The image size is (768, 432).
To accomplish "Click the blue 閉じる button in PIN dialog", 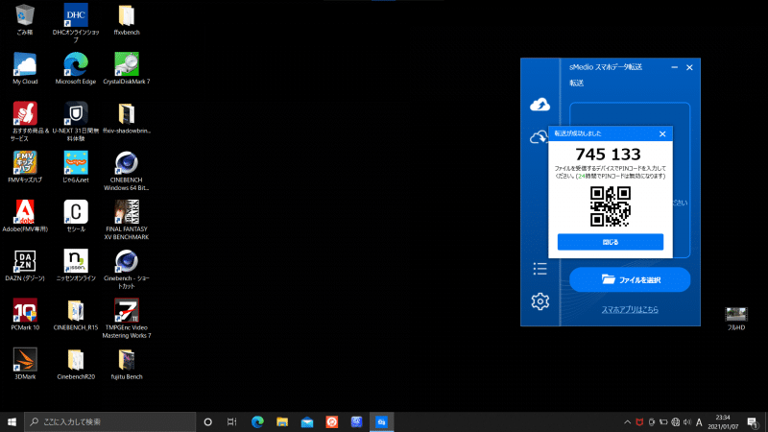I will [x=611, y=242].
